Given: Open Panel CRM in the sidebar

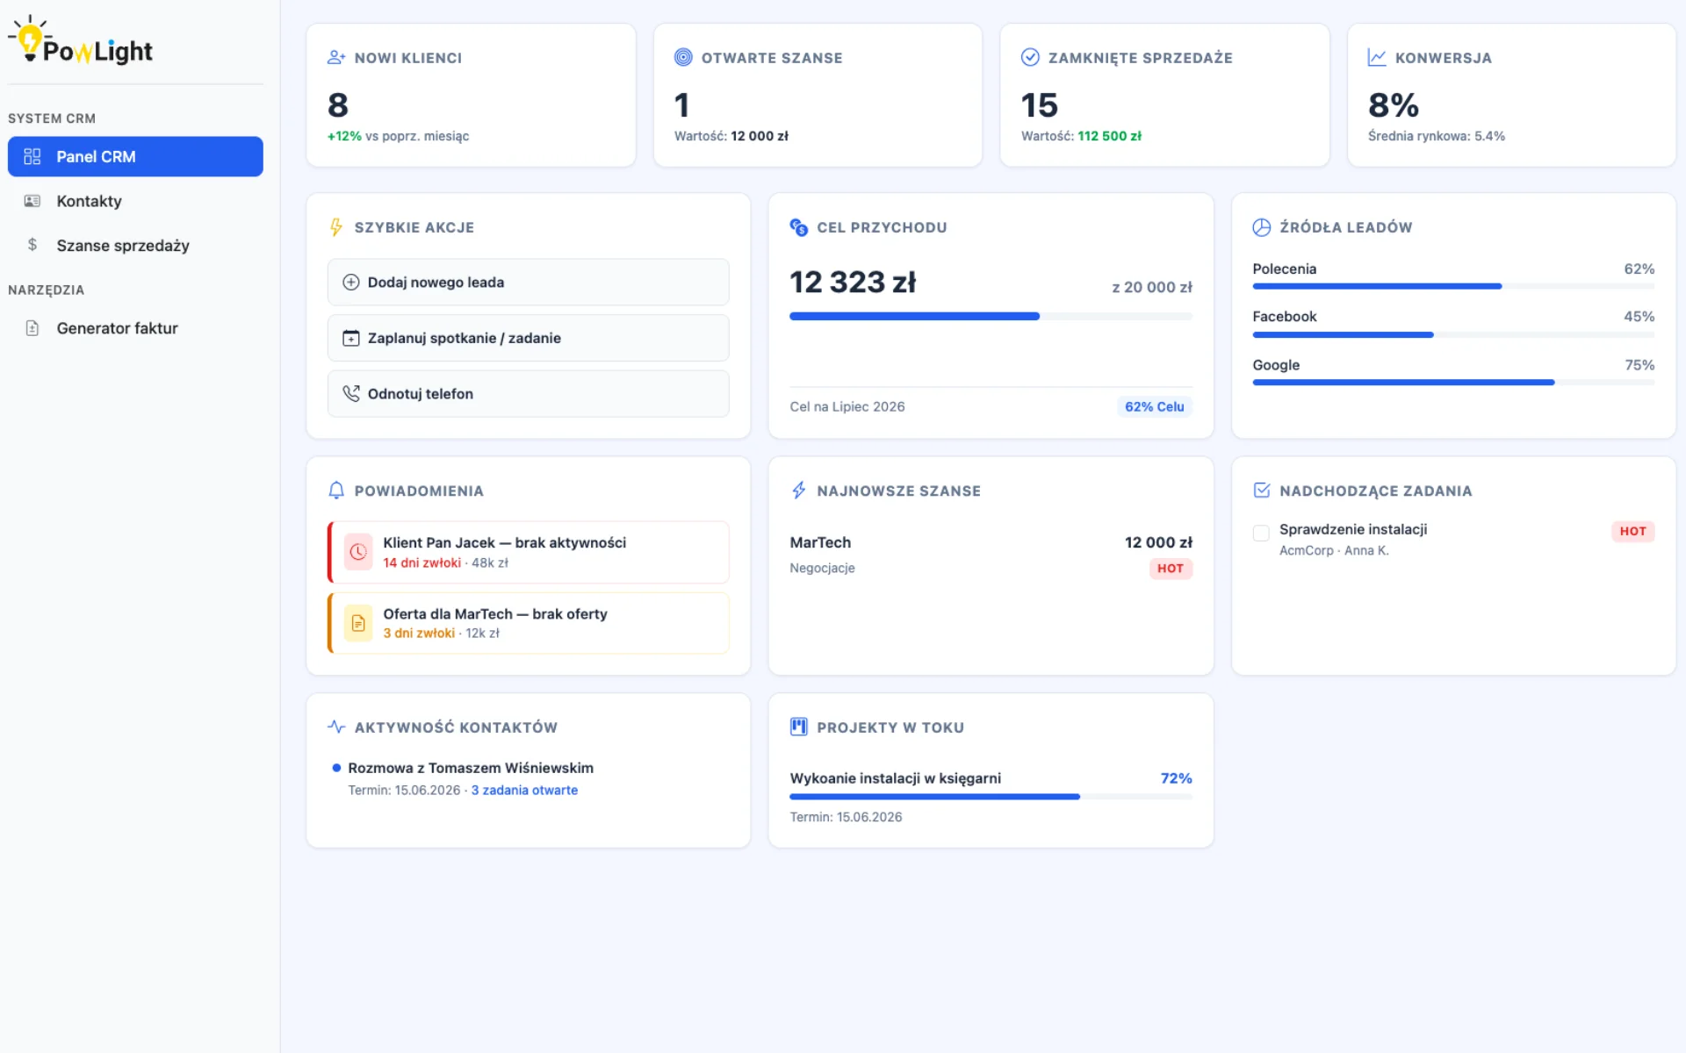Looking at the screenshot, I should (x=135, y=156).
